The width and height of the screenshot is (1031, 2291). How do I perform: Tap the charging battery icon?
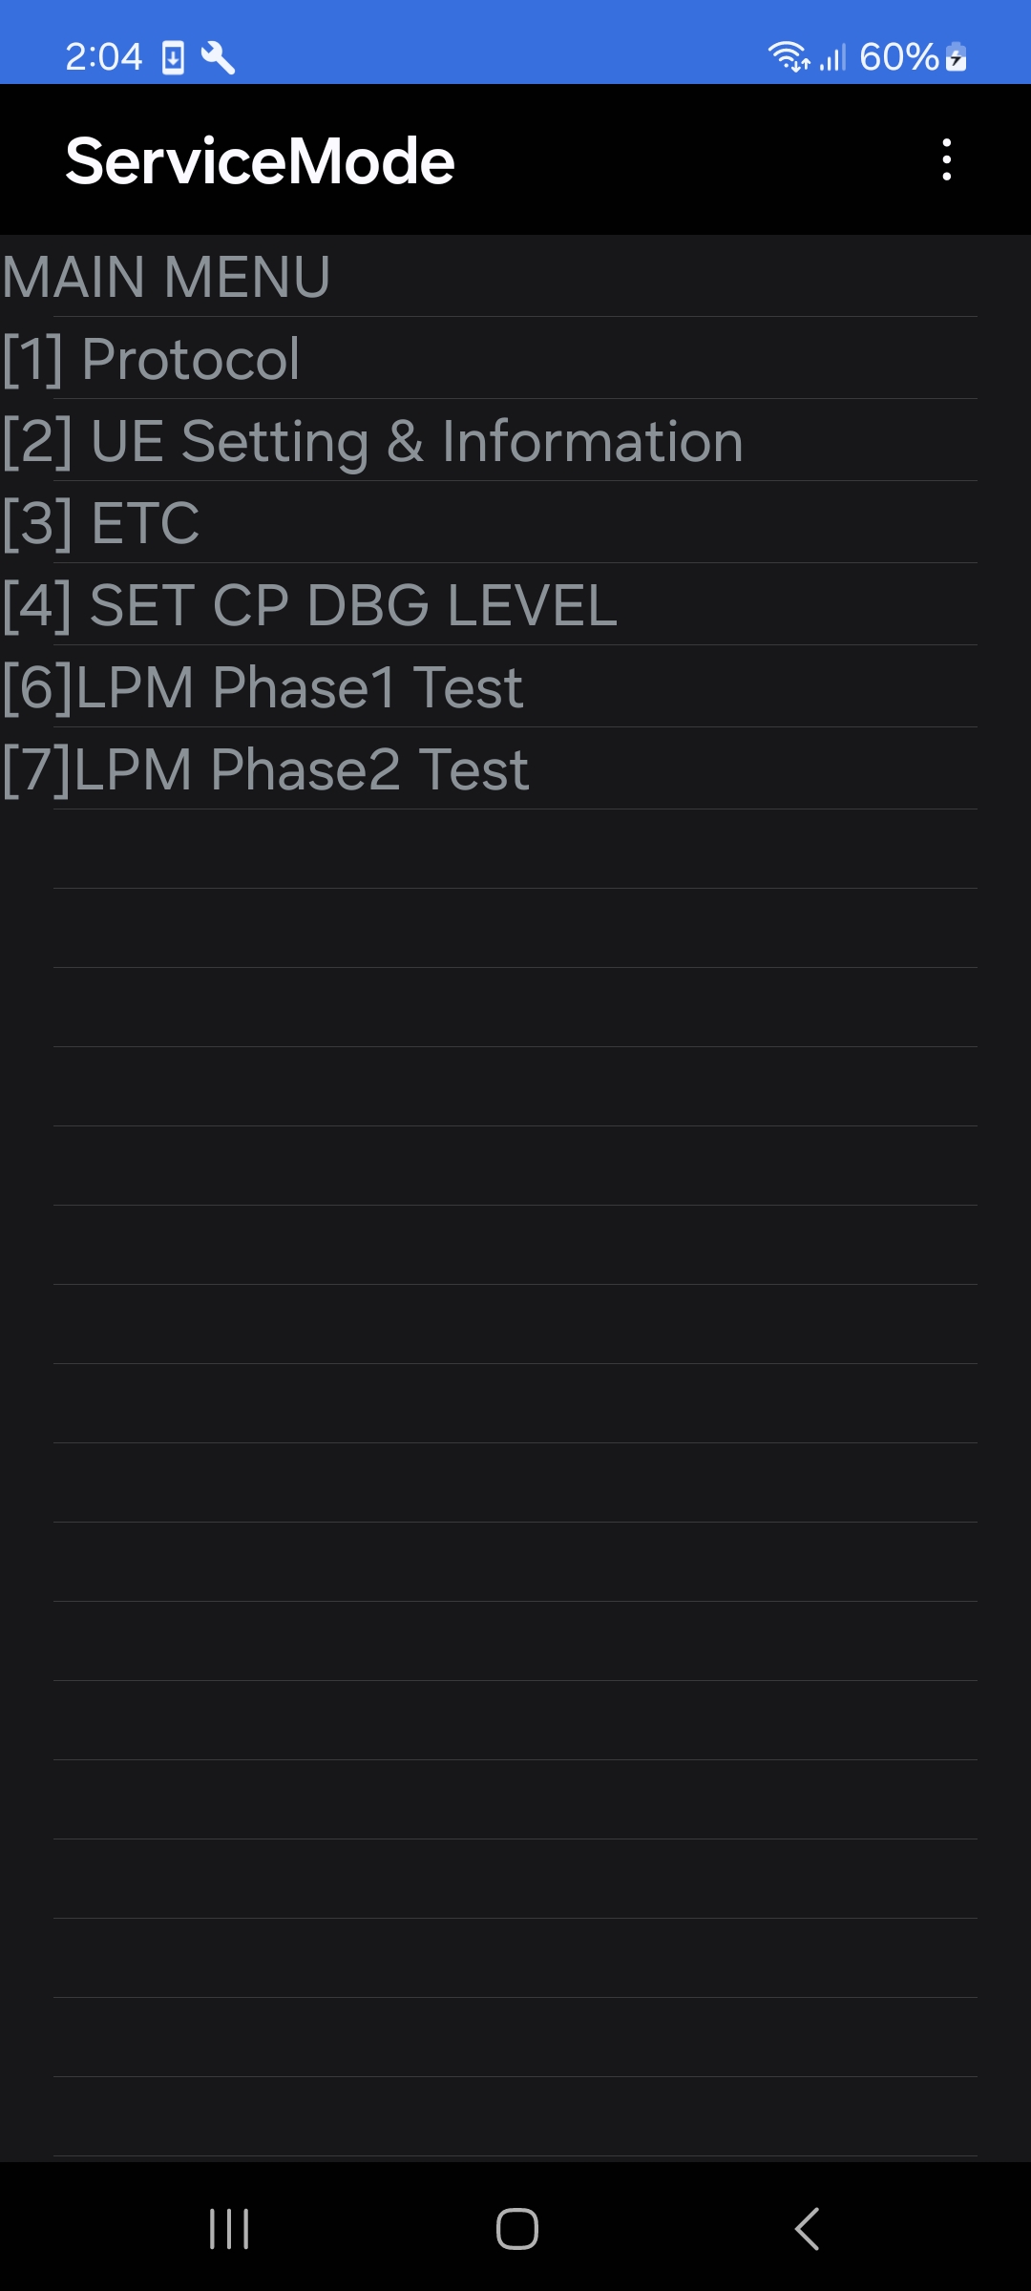[x=956, y=57]
